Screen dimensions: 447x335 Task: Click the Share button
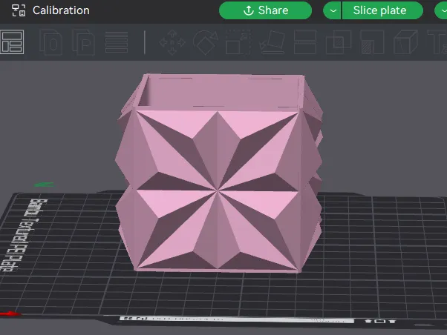pos(265,10)
